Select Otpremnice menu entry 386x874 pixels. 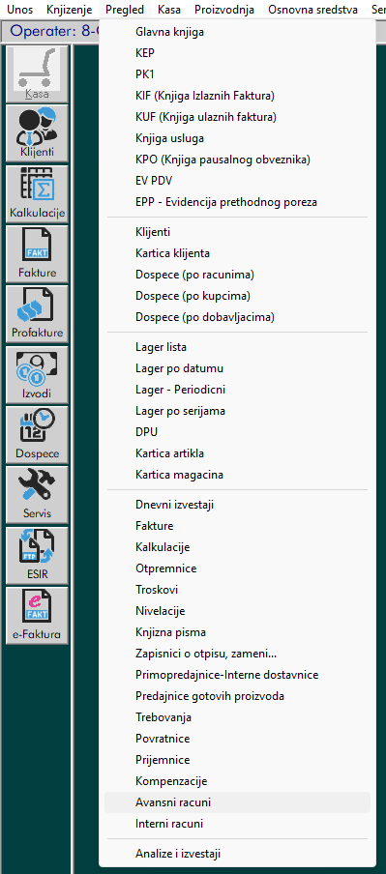point(237,568)
